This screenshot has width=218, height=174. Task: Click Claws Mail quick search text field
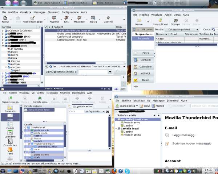click(x=93, y=72)
